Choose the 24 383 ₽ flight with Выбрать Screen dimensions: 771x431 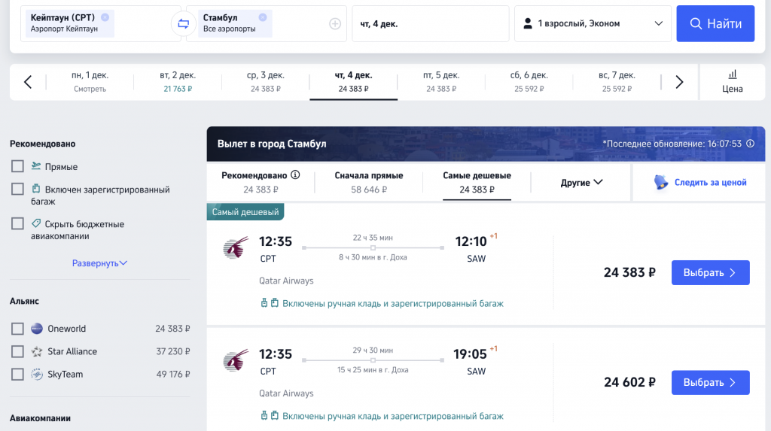tap(711, 273)
